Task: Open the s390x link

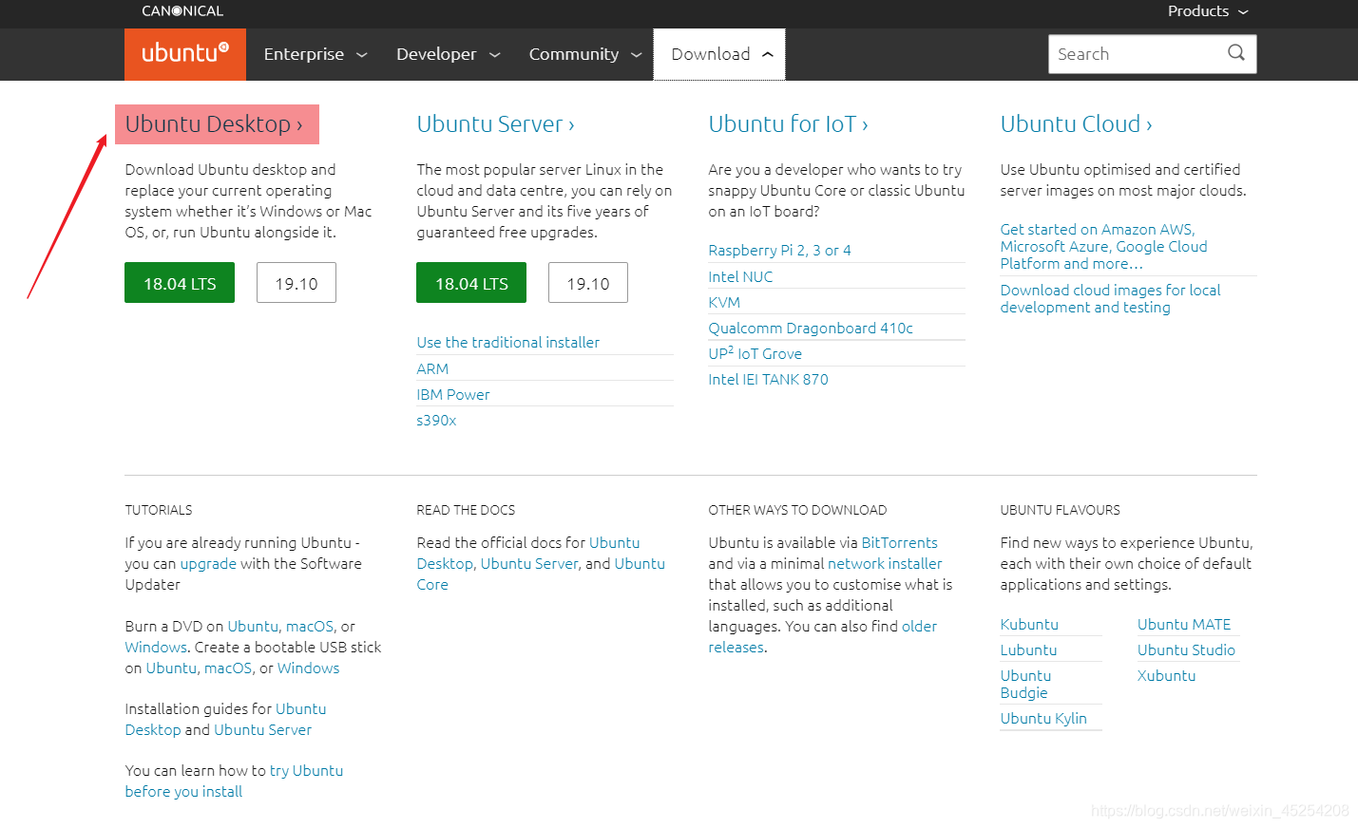Action: (x=436, y=420)
